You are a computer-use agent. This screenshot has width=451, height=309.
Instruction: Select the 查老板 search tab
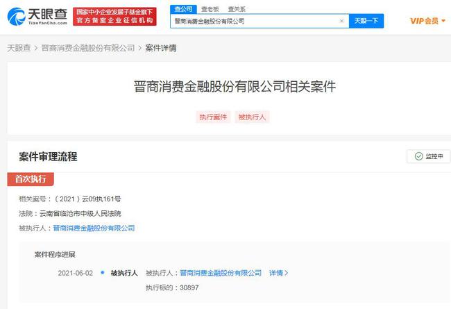coord(210,9)
